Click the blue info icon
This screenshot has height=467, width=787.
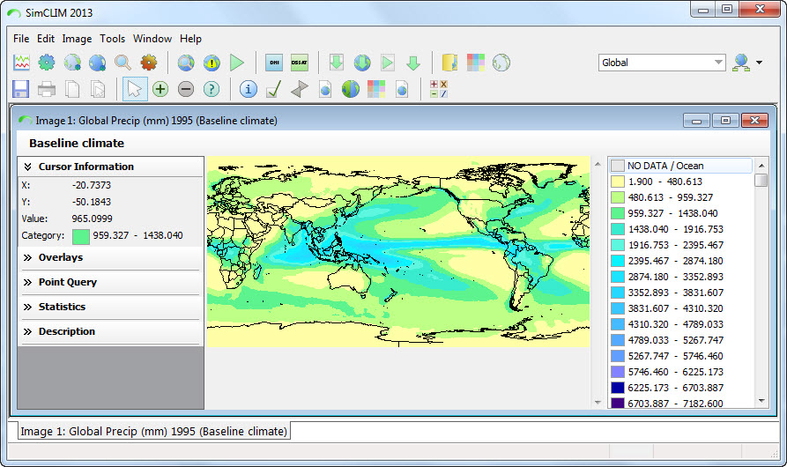point(249,89)
